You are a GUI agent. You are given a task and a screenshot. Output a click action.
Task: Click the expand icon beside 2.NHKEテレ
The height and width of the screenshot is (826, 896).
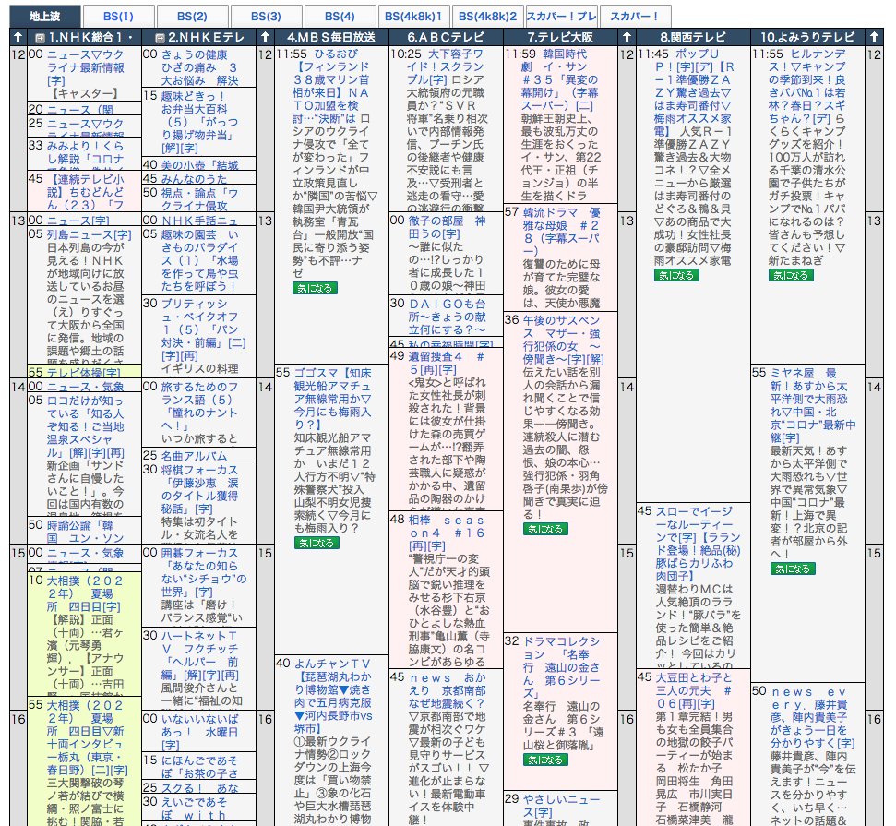pyautogui.click(x=160, y=38)
